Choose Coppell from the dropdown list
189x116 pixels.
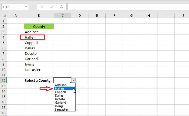tap(65, 92)
